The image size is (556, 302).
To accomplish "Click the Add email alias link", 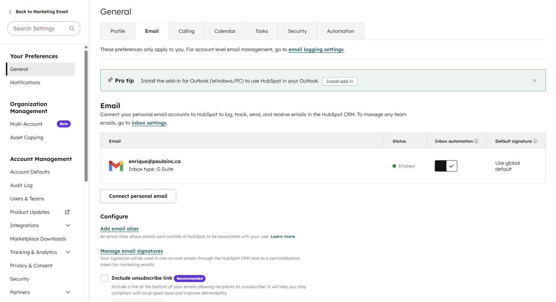I will click(119, 228).
